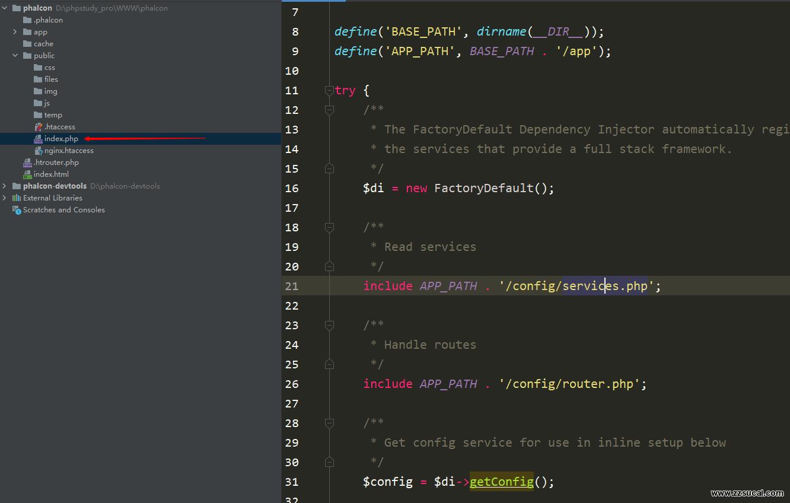Viewport: 790px width, 503px height.
Task: Click the highlighted getConfig method call
Action: pyautogui.click(x=502, y=482)
